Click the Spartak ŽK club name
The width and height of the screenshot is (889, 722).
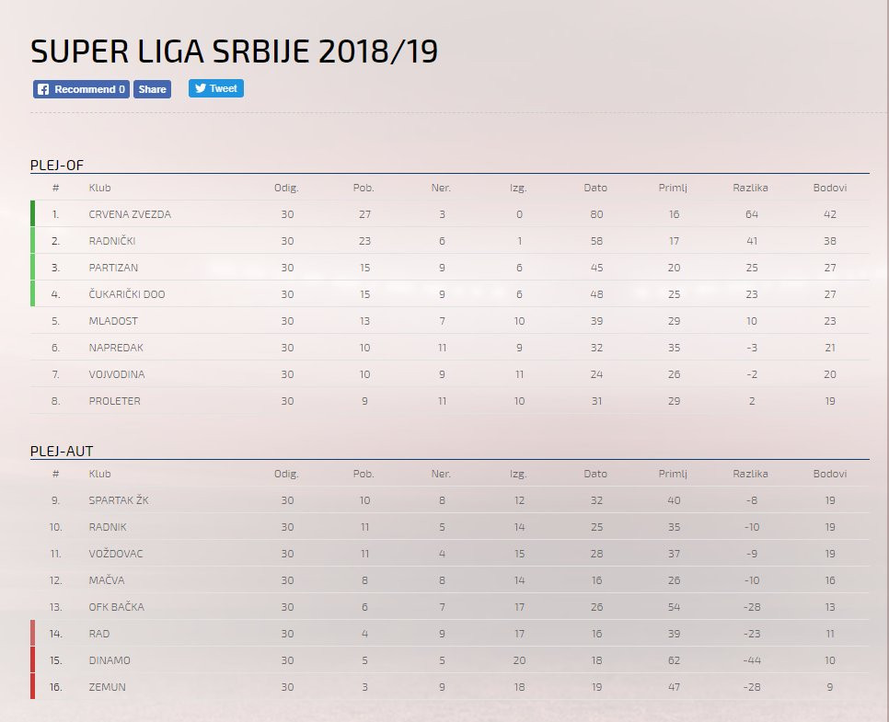tap(120, 500)
